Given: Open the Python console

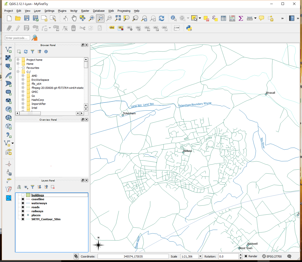Looking at the screenshot, I should pyautogui.click(x=189, y=28).
